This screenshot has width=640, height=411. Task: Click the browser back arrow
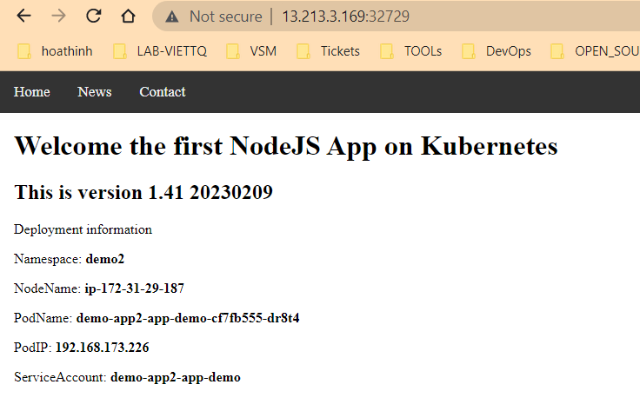click(x=23, y=17)
